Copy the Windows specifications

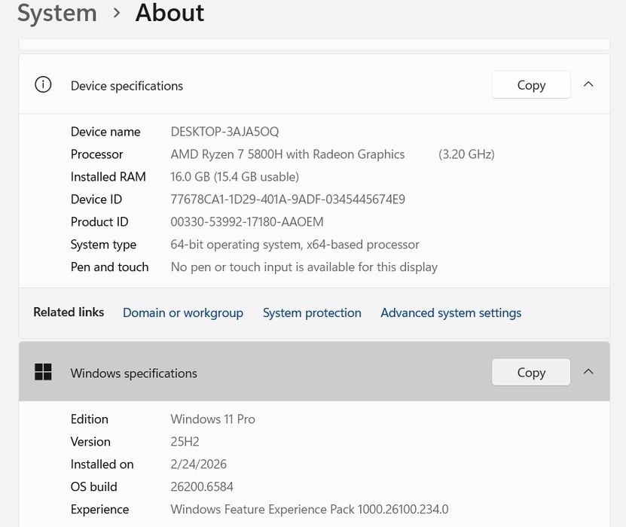coord(530,372)
